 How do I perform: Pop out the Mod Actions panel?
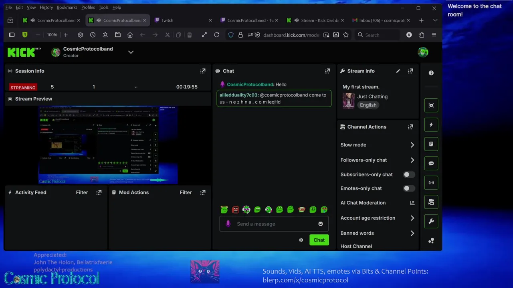tap(203, 192)
